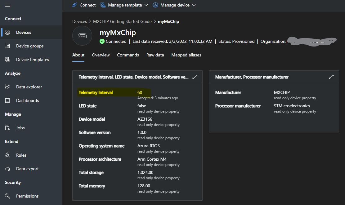Click the Manage template button label
This screenshot has height=205, width=345.
click(x=125, y=5)
